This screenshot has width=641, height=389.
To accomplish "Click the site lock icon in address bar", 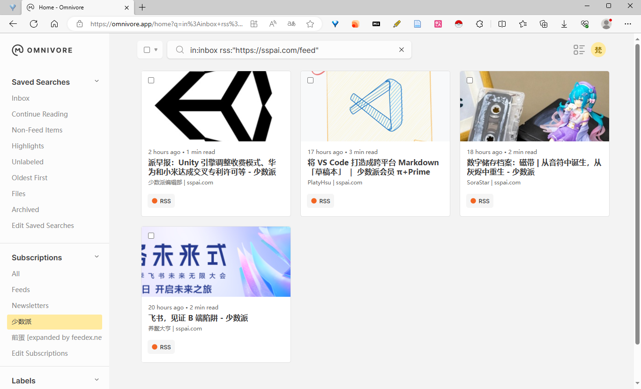I will 80,24.
